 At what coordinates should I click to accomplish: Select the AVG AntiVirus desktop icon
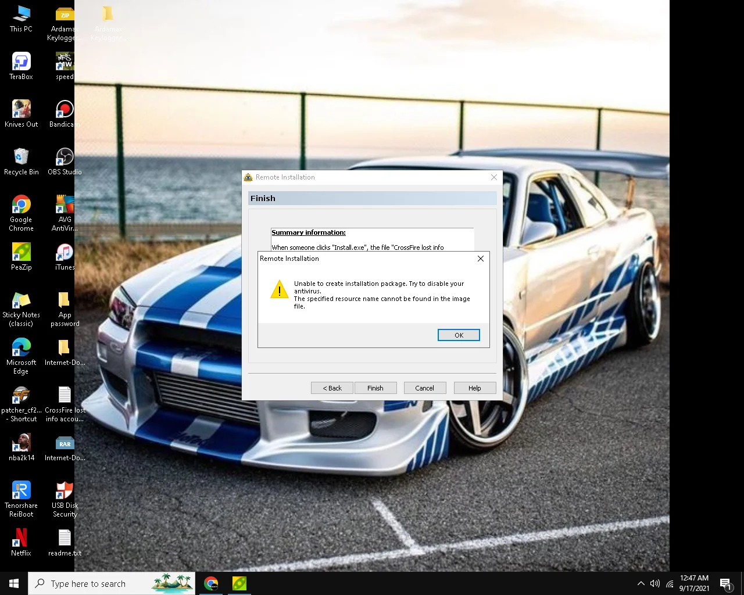point(65,213)
